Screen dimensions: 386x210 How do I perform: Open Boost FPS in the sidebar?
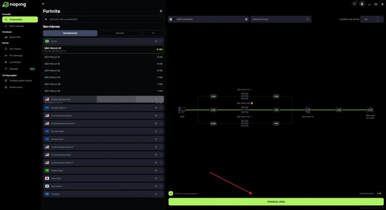coord(15,37)
